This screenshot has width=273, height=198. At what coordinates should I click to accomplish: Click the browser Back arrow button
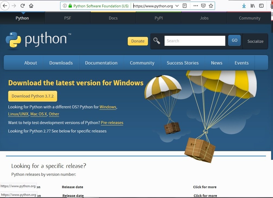click(x=5, y=6)
